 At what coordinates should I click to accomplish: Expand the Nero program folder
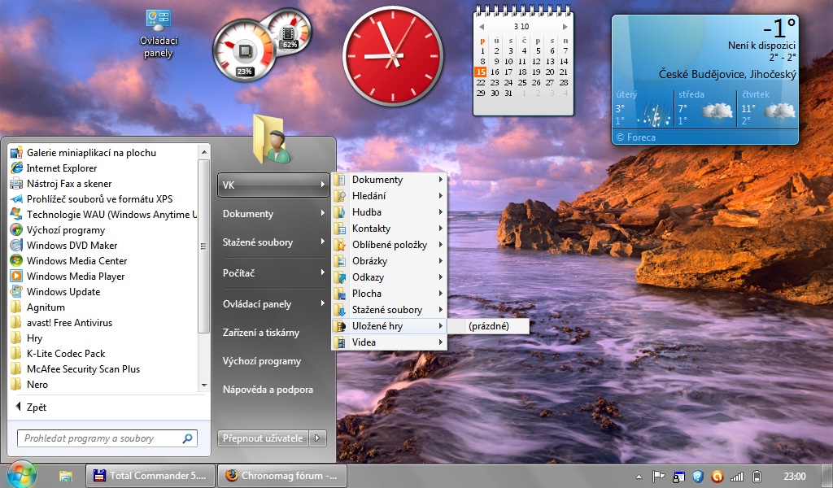pos(37,385)
